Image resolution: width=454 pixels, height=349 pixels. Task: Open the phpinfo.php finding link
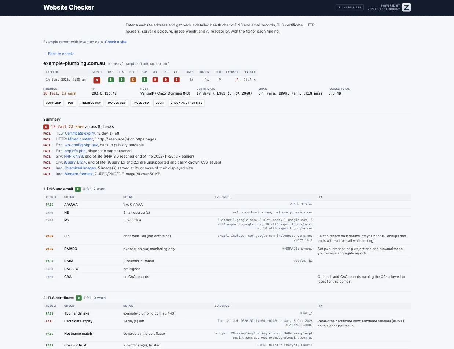coord(75,151)
